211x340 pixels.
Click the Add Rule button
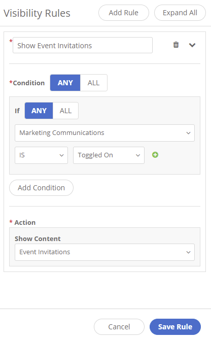click(124, 13)
